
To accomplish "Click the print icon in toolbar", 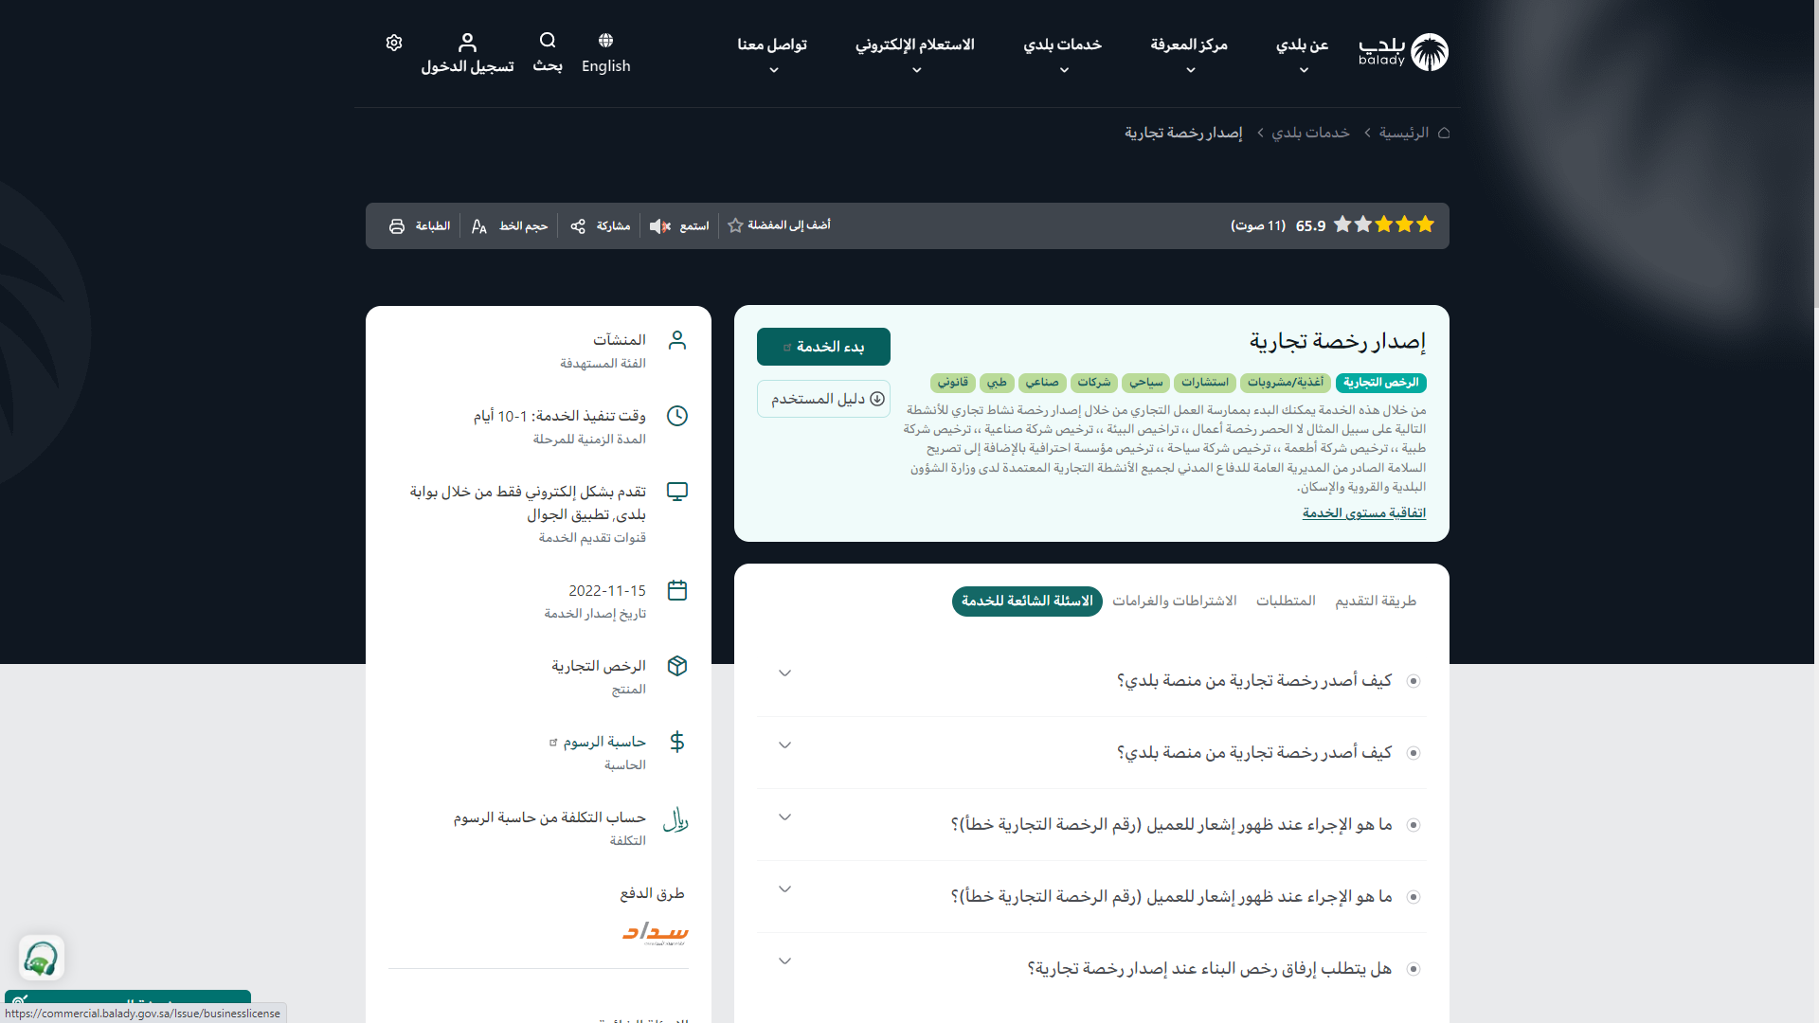I will pyautogui.click(x=397, y=226).
